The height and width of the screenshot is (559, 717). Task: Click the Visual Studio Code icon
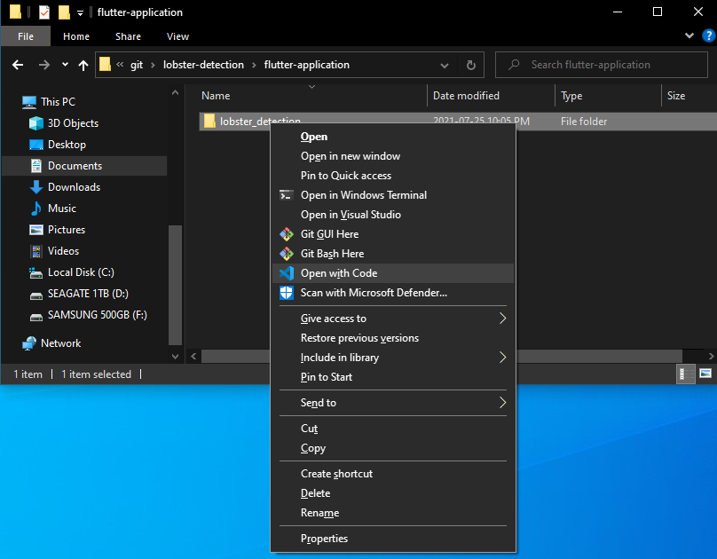click(287, 273)
